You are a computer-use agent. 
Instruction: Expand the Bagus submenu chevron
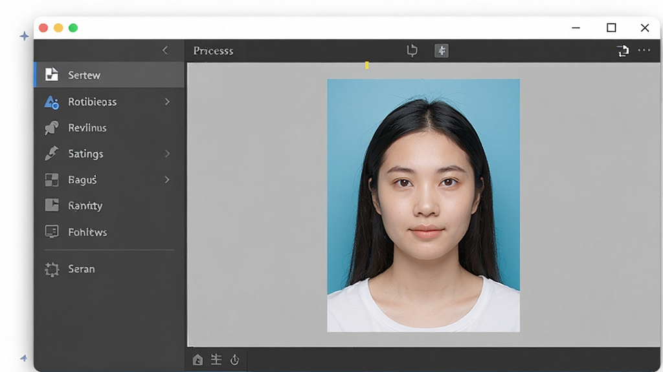(167, 180)
